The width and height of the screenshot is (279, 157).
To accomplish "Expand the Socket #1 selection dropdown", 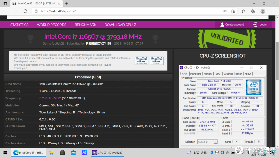I will [207, 142].
